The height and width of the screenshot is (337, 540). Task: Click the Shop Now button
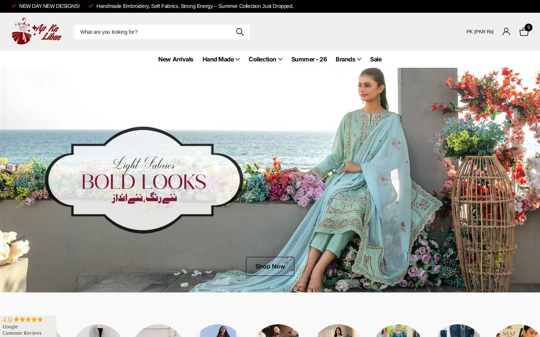[270, 266]
